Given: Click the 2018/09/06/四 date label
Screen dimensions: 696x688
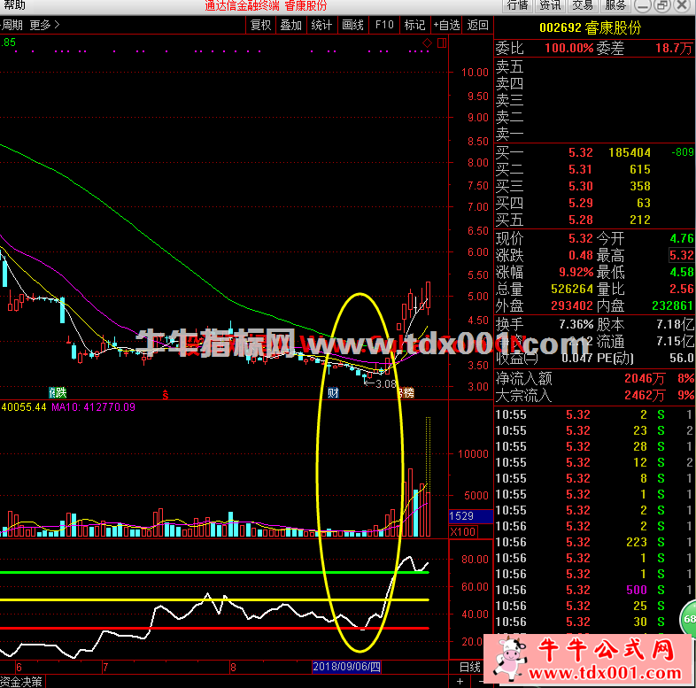Looking at the screenshot, I should tap(346, 667).
